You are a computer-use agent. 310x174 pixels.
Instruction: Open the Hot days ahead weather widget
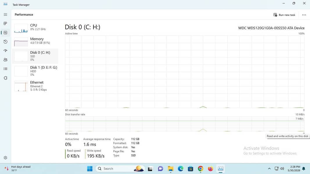17,168
